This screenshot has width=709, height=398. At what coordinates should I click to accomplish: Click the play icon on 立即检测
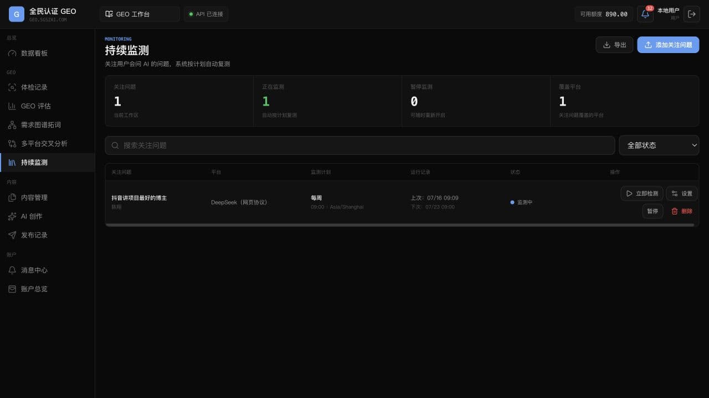point(629,193)
